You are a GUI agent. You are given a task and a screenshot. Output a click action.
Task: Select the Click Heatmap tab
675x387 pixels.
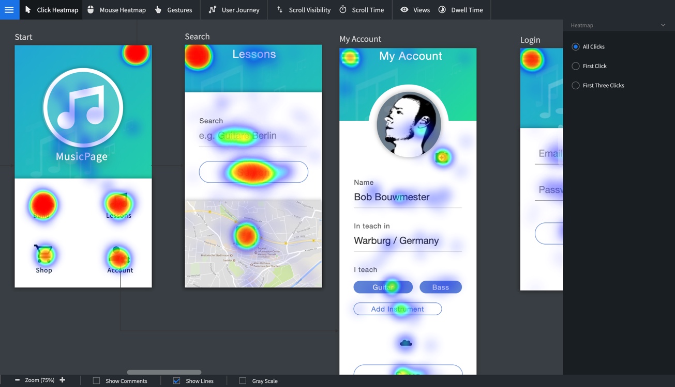click(51, 10)
